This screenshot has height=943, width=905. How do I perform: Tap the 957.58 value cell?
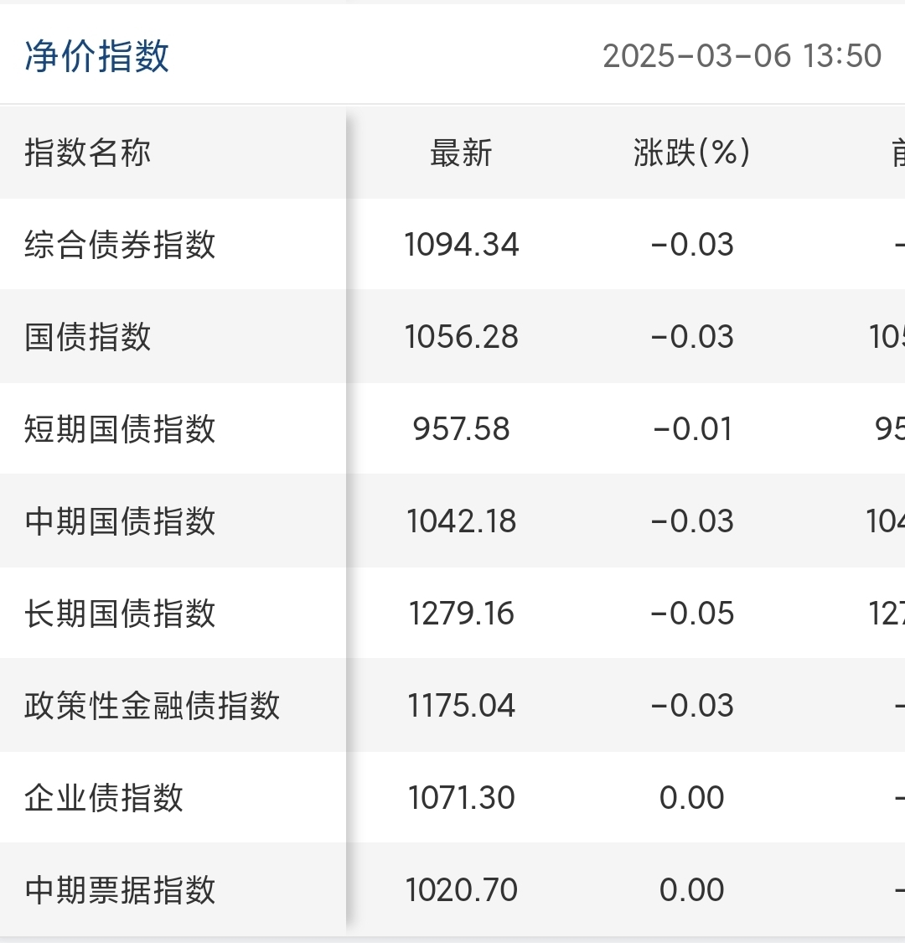pos(462,429)
